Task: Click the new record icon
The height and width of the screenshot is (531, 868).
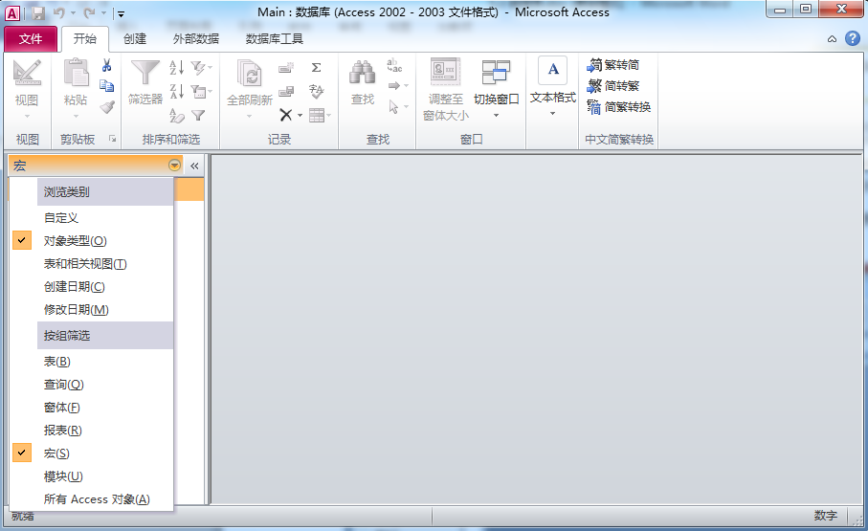Action: [x=286, y=68]
